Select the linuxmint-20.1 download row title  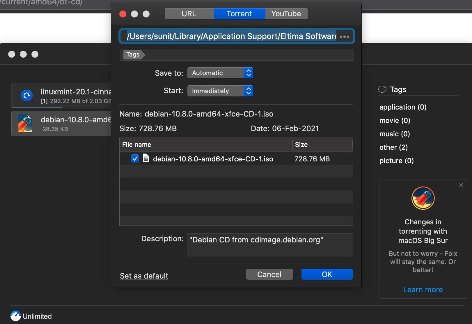(x=76, y=91)
